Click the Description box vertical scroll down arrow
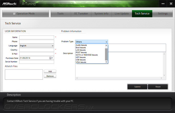 pos(164,75)
